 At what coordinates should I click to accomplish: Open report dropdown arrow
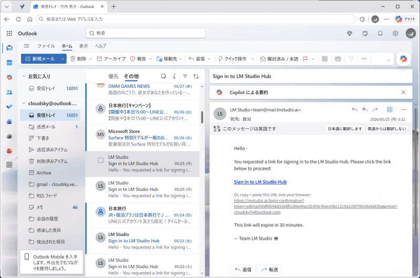click(x=150, y=59)
